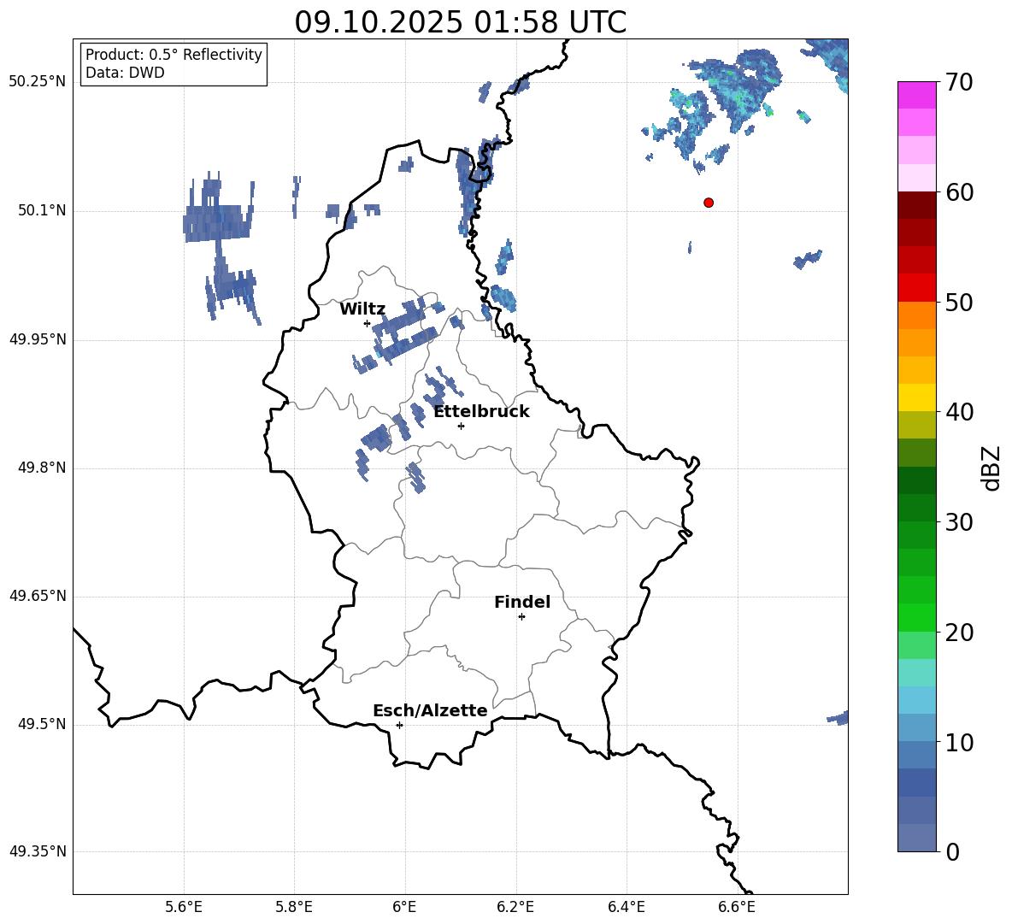Click the colorbar tick label 50
1012x924 pixels.
click(959, 303)
